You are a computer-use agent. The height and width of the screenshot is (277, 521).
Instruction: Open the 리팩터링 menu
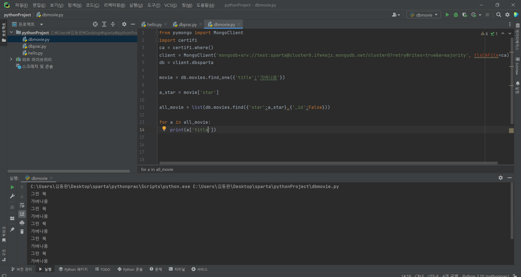pos(115,5)
